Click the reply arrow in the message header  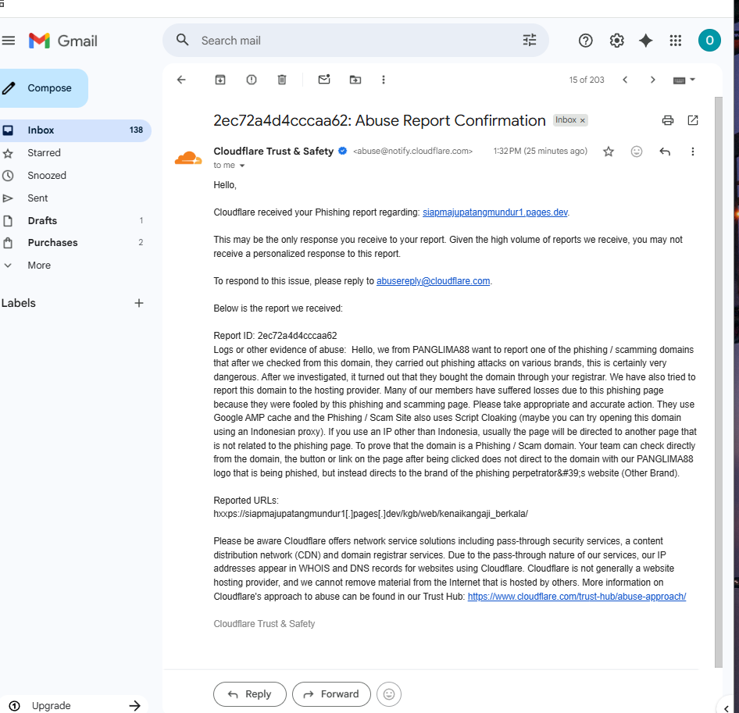(665, 152)
